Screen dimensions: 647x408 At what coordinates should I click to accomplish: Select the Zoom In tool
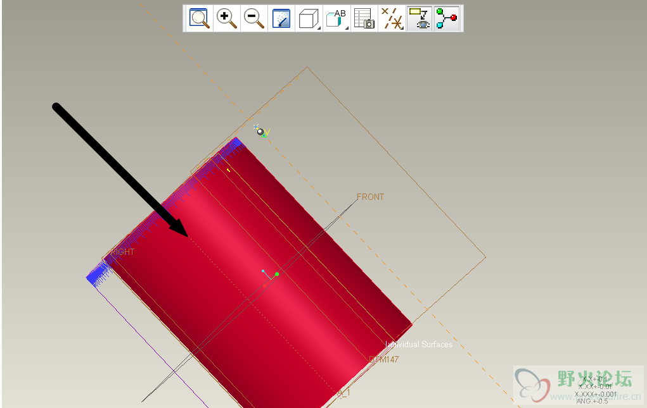pyautogui.click(x=226, y=18)
